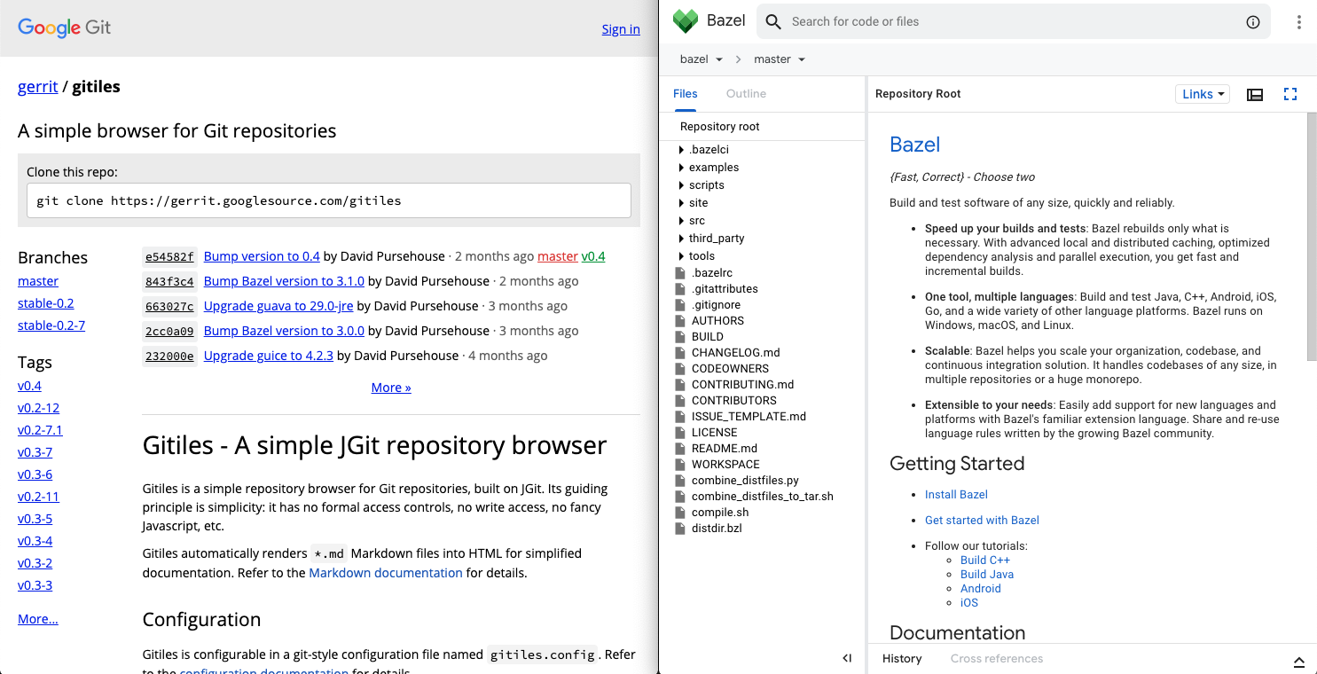The height and width of the screenshot is (674, 1317).
Task: Open commit 'Bump Bazel version to 3.1.0'
Action: click(x=284, y=281)
